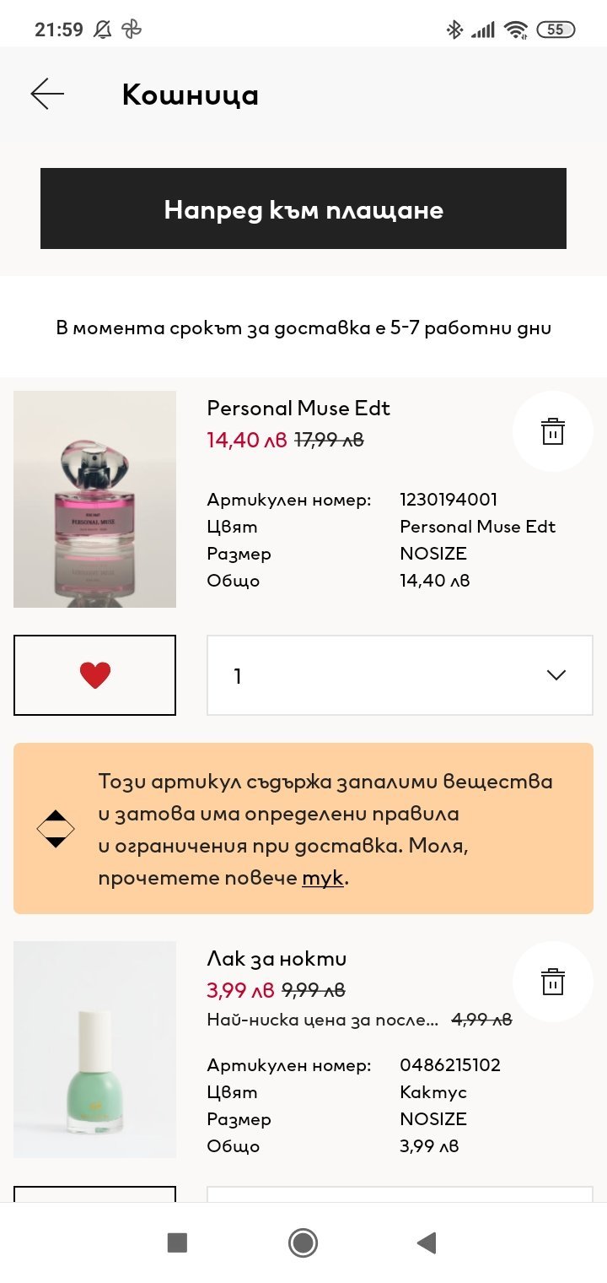Tap the quantity dropdown chevron arrow

[x=556, y=675]
